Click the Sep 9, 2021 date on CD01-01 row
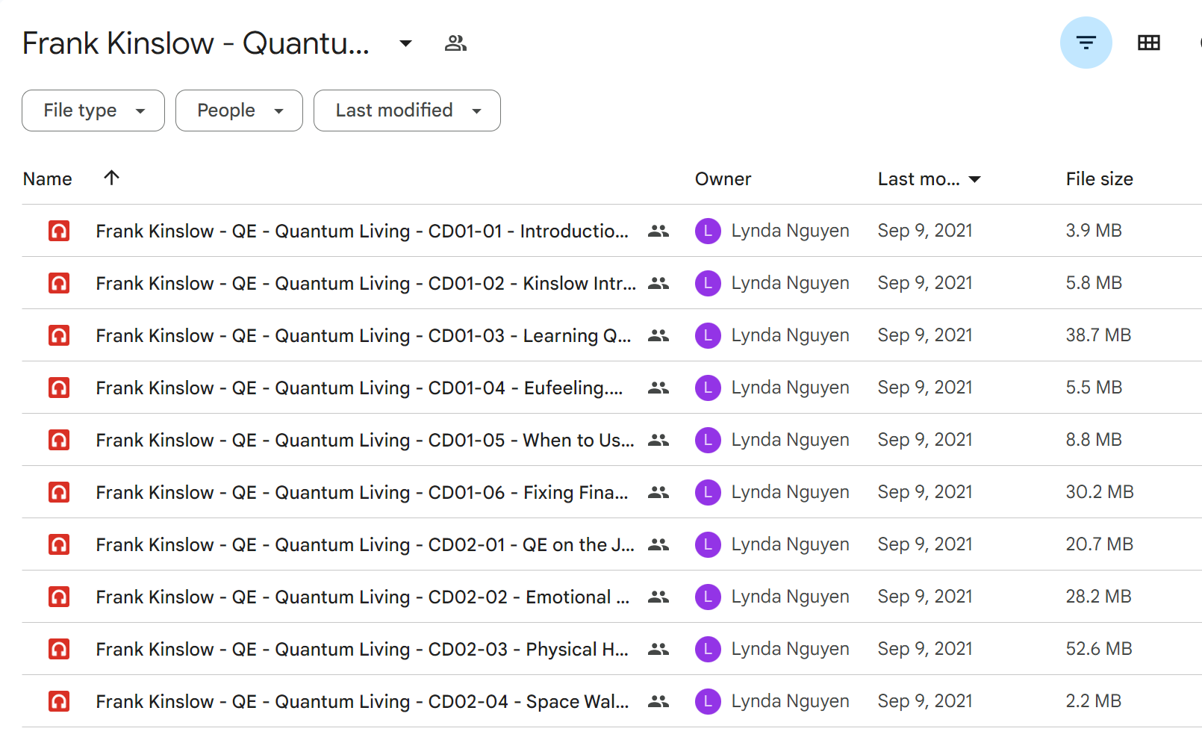The height and width of the screenshot is (746, 1202). 925,231
